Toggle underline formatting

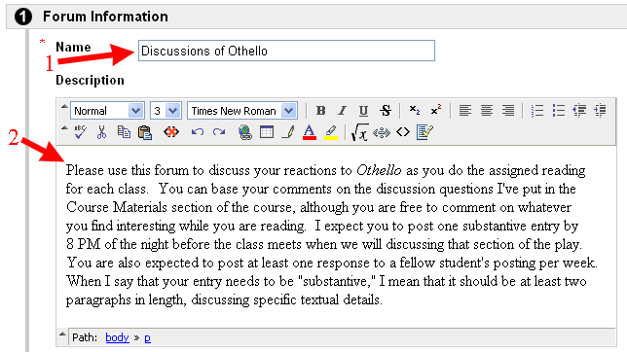(x=363, y=111)
